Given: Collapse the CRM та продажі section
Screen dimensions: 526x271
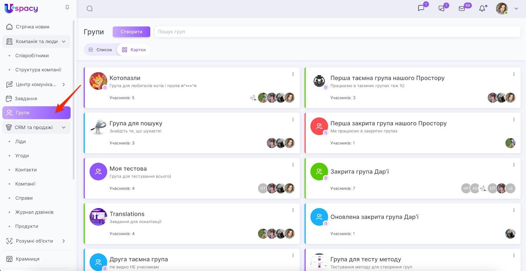Looking at the screenshot, I should pyautogui.click(x=64, y=127).
